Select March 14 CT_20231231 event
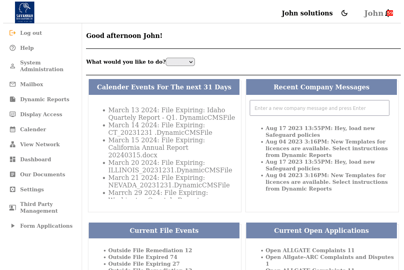This screenshot has height=270, width=404. [160, 129]
